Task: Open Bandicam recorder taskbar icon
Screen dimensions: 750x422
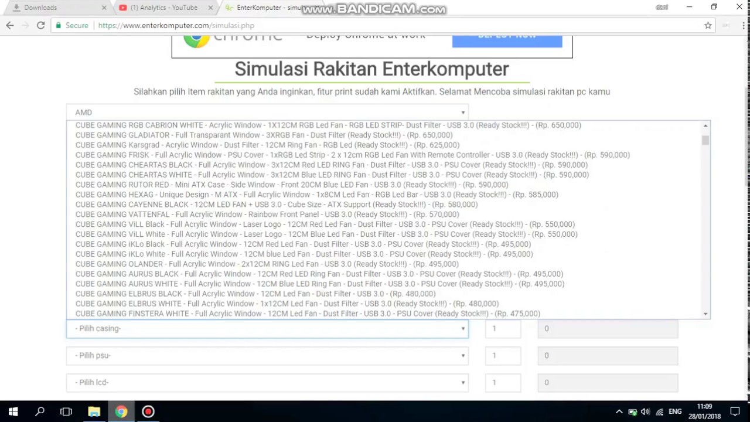Action: tap(148, 411)
